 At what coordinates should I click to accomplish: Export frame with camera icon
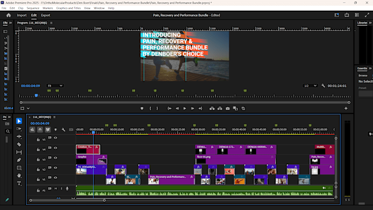pos(228,108)
